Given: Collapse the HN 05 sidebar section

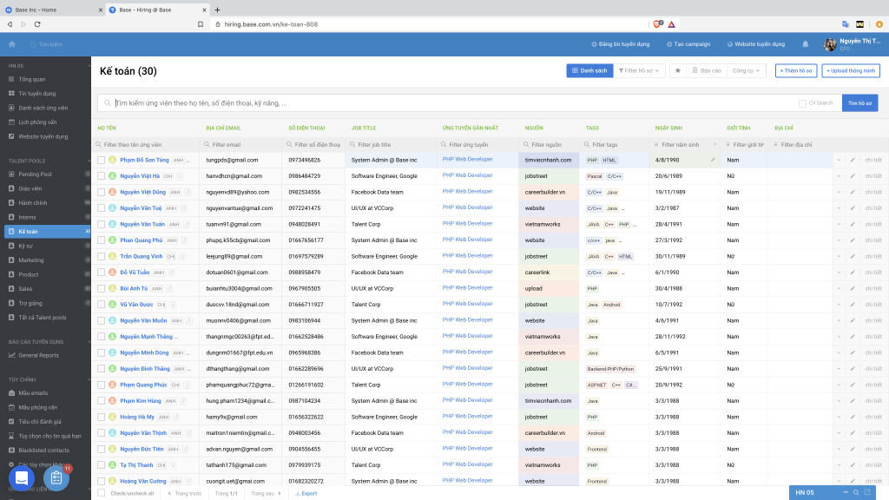Looking at the screenshot, I should tap(85, 65).
